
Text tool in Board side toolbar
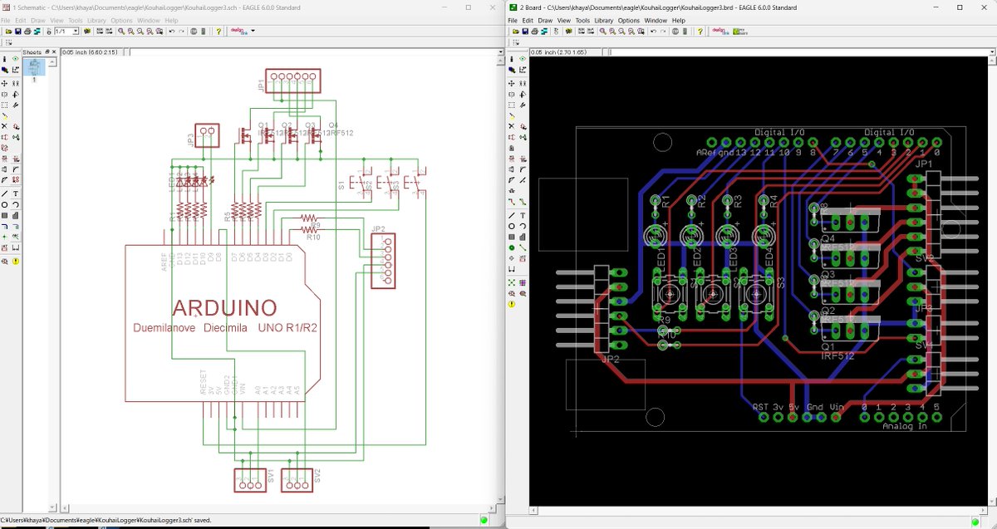522,214
